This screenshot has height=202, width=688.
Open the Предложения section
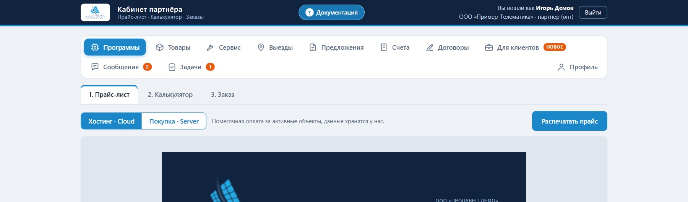[x=336, y=47]
